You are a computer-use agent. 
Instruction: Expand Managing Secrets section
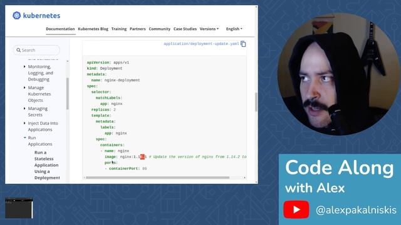tap(24, 108)
